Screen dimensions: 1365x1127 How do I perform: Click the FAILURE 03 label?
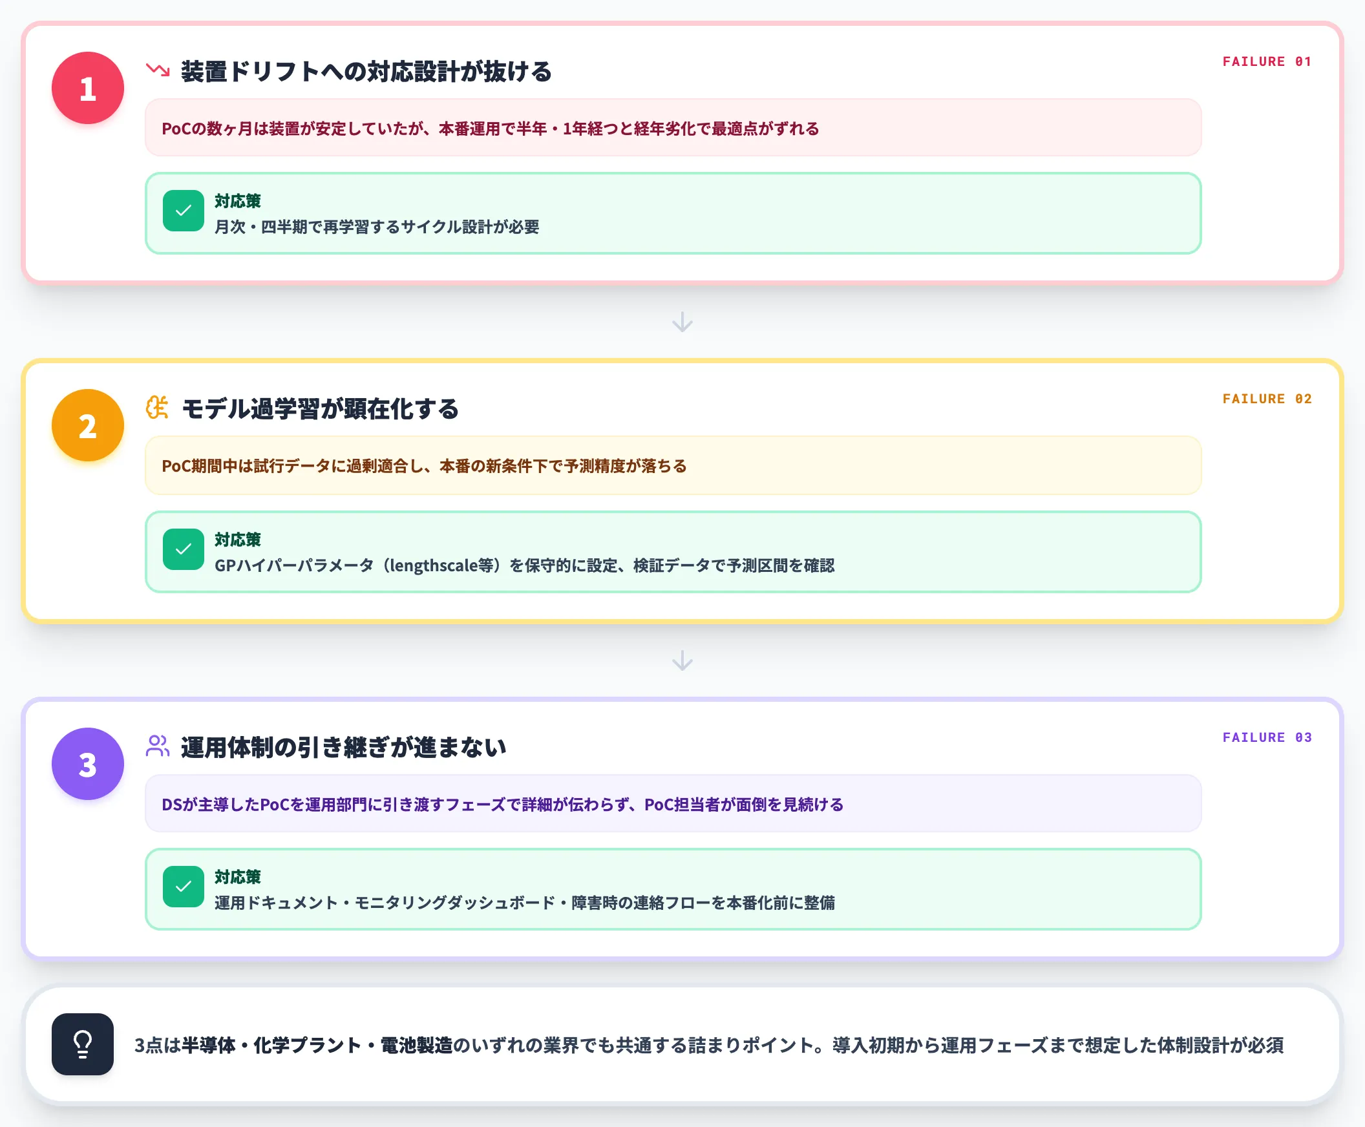click(x=1267, y=737)
